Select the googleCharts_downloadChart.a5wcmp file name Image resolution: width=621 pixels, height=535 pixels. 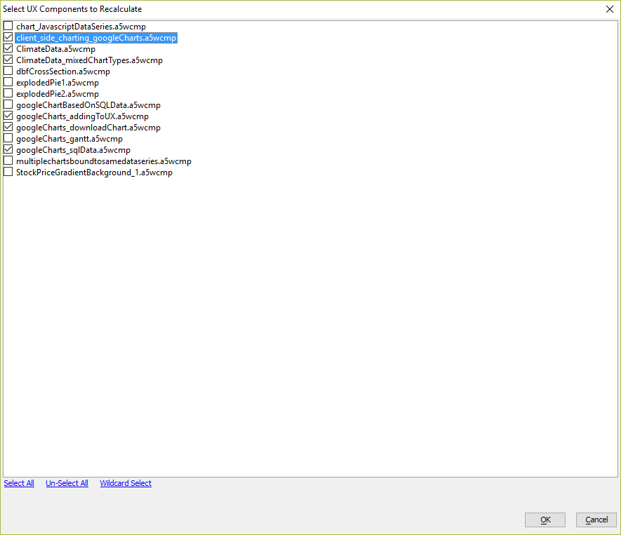click(x=88, y=128)
